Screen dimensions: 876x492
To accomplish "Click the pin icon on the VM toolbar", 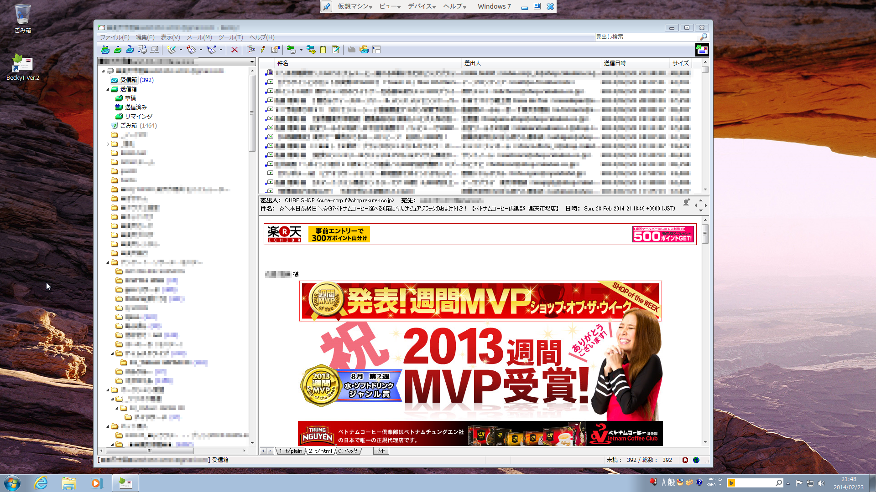I will [x=326, y=6].
